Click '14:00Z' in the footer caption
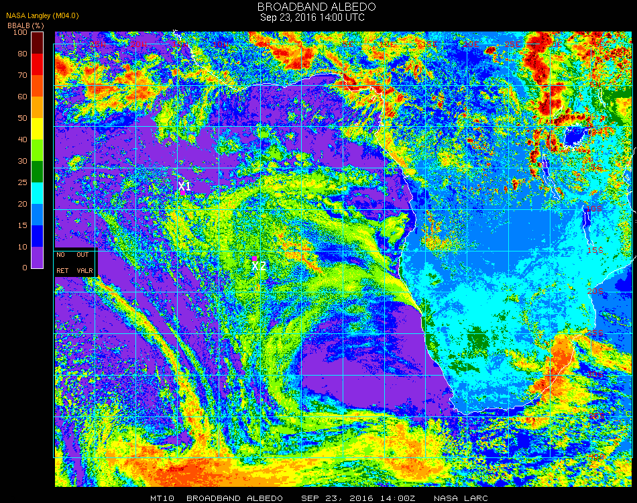Viewport: 637px width, 503px height. click(x=398, y=498)
